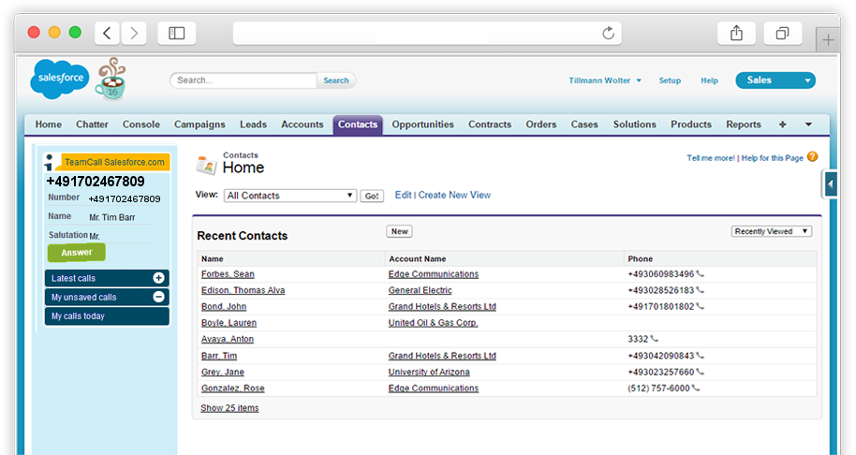
Task: Open the General Electric account
Action: point(421,290)
